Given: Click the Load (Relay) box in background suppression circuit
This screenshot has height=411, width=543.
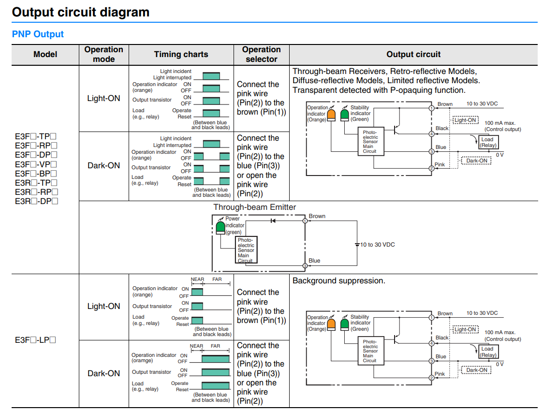Looking at the screenshot, I should [x=488, y=352].
